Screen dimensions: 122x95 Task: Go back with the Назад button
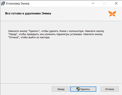[61, 89]
